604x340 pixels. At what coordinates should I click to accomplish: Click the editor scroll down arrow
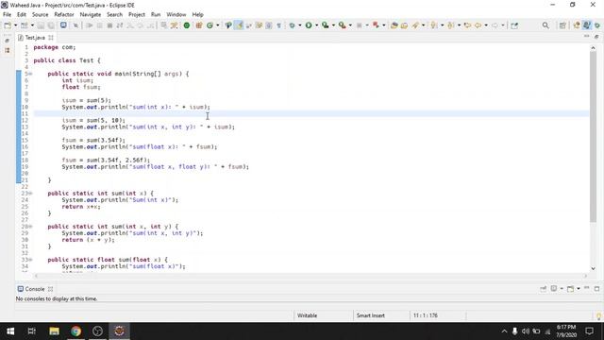pos(593,268)
